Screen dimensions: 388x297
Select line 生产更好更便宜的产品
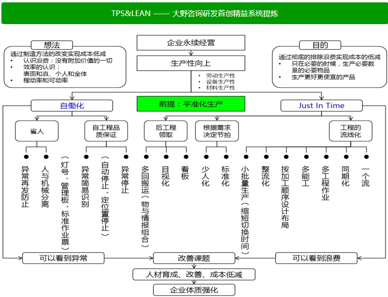pos(323,77)
